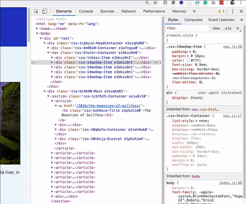Screen dimensions: 246x204
Task: Switch to the Console tab
Action: coord(86,11)
